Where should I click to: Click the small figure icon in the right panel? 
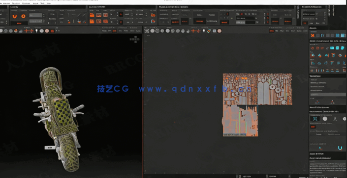click(x=335, y=119)
